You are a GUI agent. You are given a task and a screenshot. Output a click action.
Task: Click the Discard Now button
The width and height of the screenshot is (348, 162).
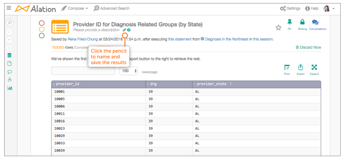[x=308, y=48]
